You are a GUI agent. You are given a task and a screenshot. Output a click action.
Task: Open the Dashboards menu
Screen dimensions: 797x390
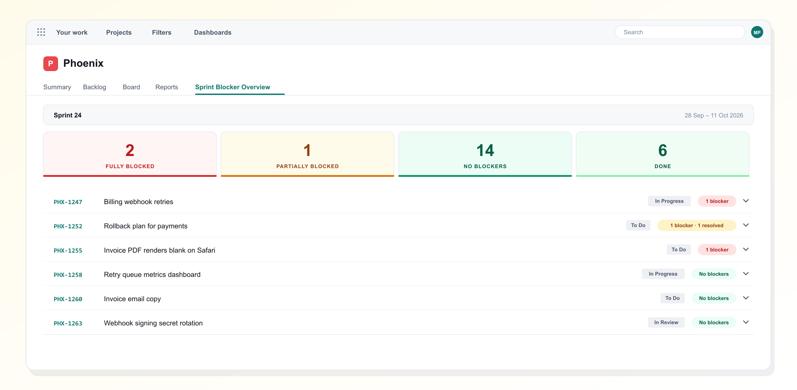pyautogui.click(x=213, y=32)
